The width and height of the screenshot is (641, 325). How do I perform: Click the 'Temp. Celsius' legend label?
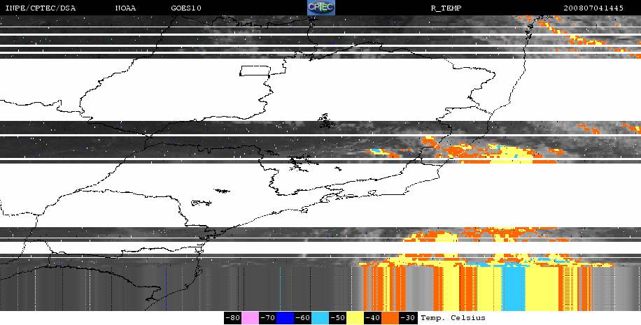point(453,317)
